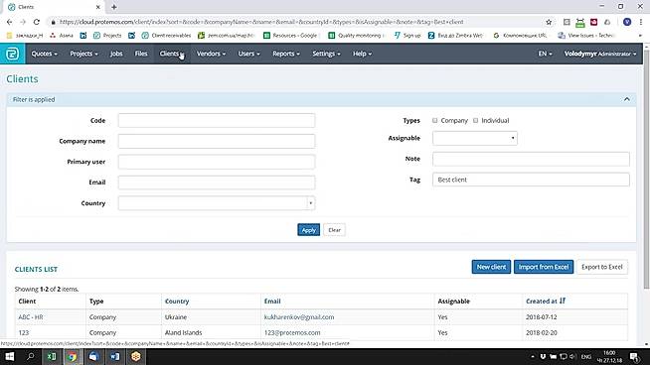Screen dimensions: 650x365
Task: Open zem.com.ua map bookmark
Action: [x=226, y=36]
